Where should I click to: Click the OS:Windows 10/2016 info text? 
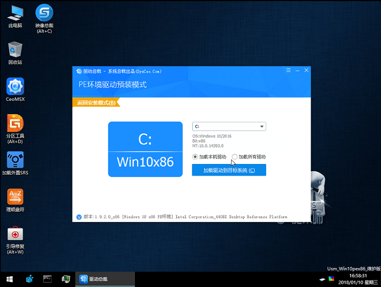pos(212,136)
